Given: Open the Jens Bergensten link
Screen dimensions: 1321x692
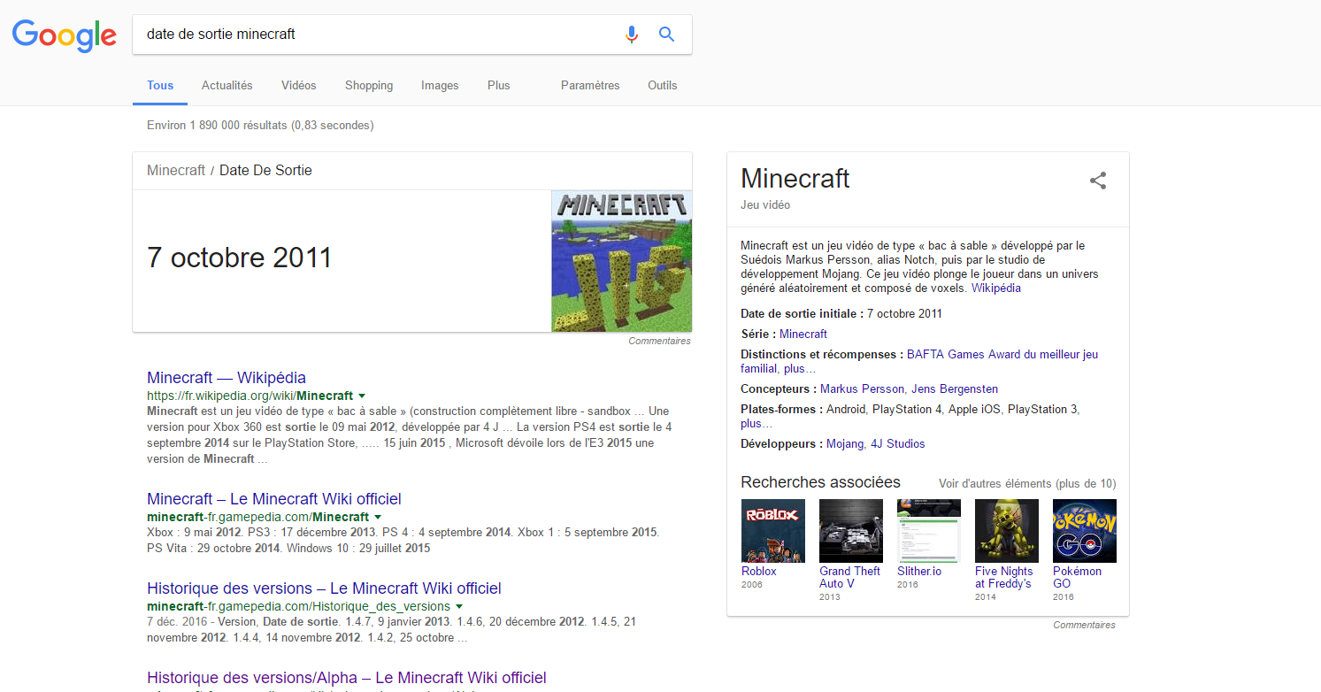Looking at the screenshot, I should [954, 388].
